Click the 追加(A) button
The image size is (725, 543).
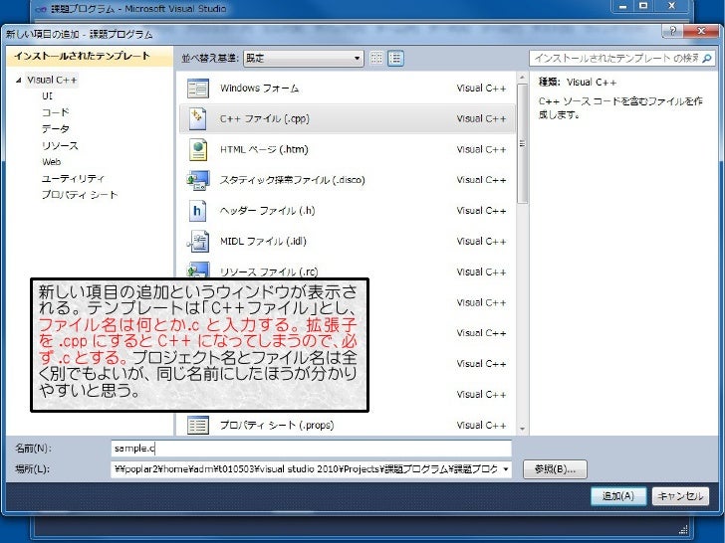coord(618,496)
